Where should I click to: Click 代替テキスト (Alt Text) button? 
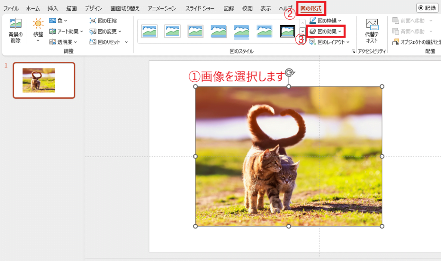pos(372,31)
